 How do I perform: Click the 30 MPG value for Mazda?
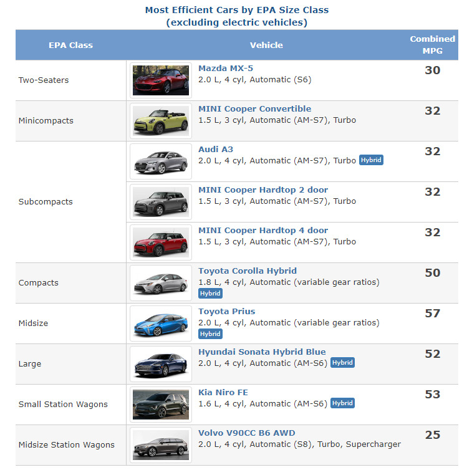[432, 70]
